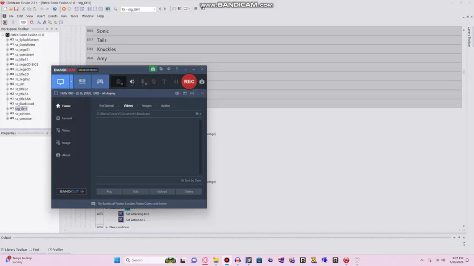Go to the previous frame arrow in Fusion
Screen dimensions: 474x266
click(160, 9)
